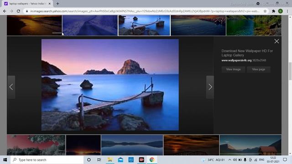Open the mountain lake reflection thumbnail
292x164 pixels.
pos(132,145)
